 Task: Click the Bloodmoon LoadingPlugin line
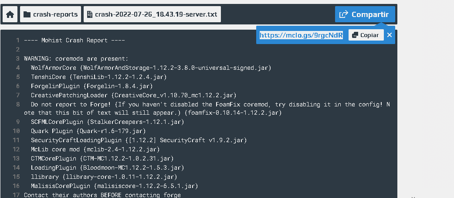(108, 167)
